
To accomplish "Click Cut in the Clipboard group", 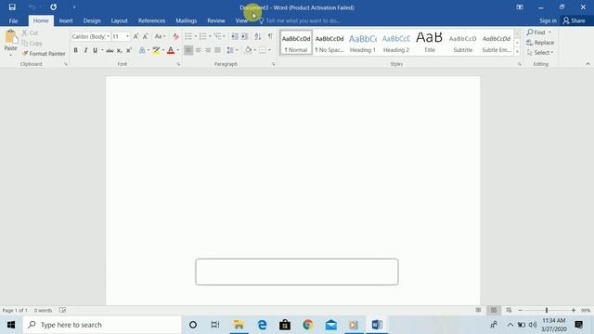I will tap(30, 33).
